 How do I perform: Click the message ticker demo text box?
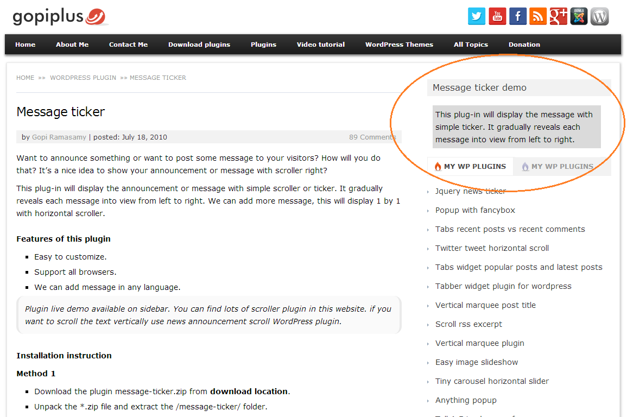(x=517, y=127)
